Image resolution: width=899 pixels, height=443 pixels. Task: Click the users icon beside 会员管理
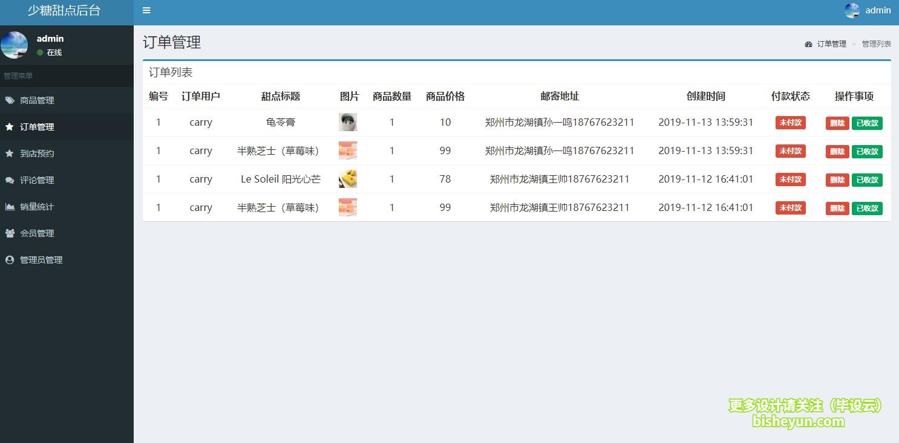[x=10, y=233]
